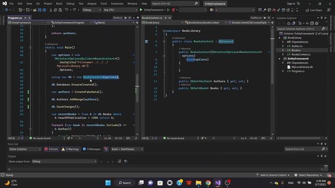Viewport: 335px width, 188px height.
Task: Click the wrench icon in the toolbar
Action: point(265,10)
